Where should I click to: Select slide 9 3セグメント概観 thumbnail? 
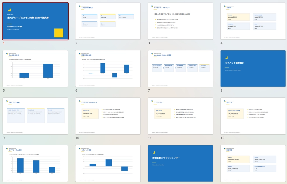(x=35, y=116)
